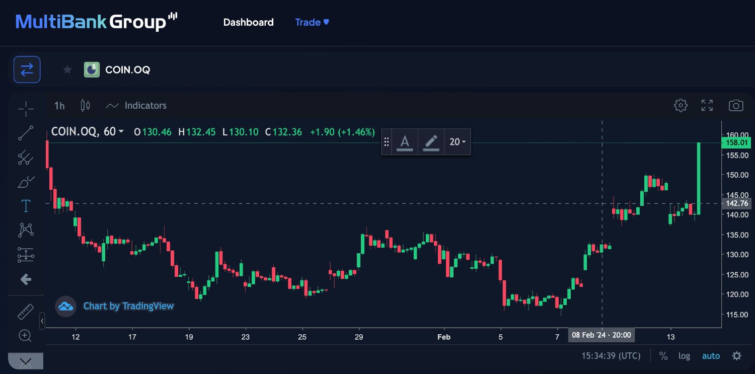This screenshot has height=374, width=755.
Task: Open the Indicators menu
Action: click(136, 105)
